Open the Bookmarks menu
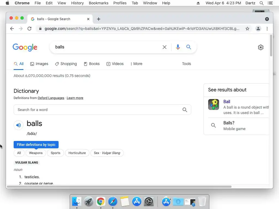 coord(99,3)
